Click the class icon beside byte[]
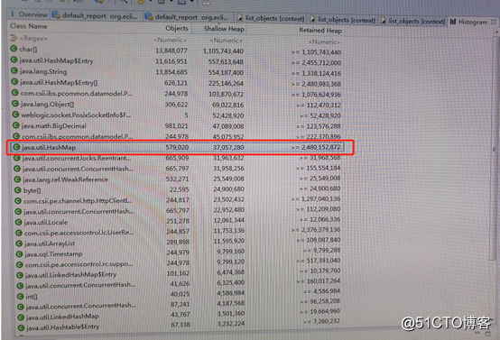The image size is (500, 340). pyautogui.click(x=17, y=190)
